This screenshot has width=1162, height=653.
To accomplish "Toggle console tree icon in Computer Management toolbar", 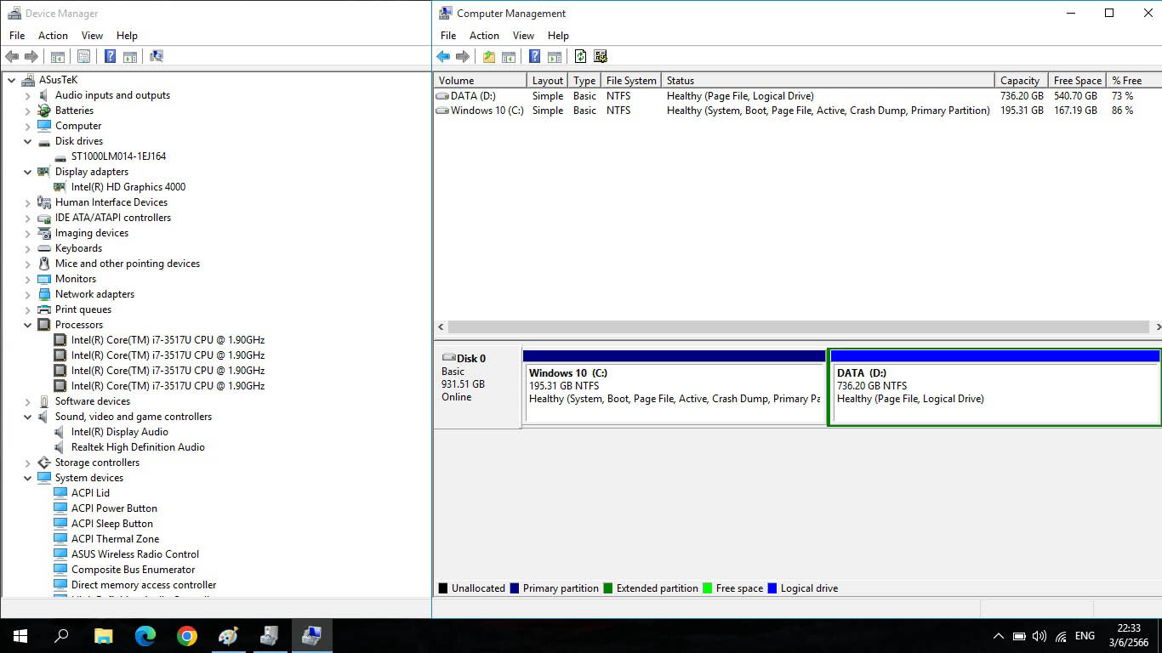I will click(509, 57).
